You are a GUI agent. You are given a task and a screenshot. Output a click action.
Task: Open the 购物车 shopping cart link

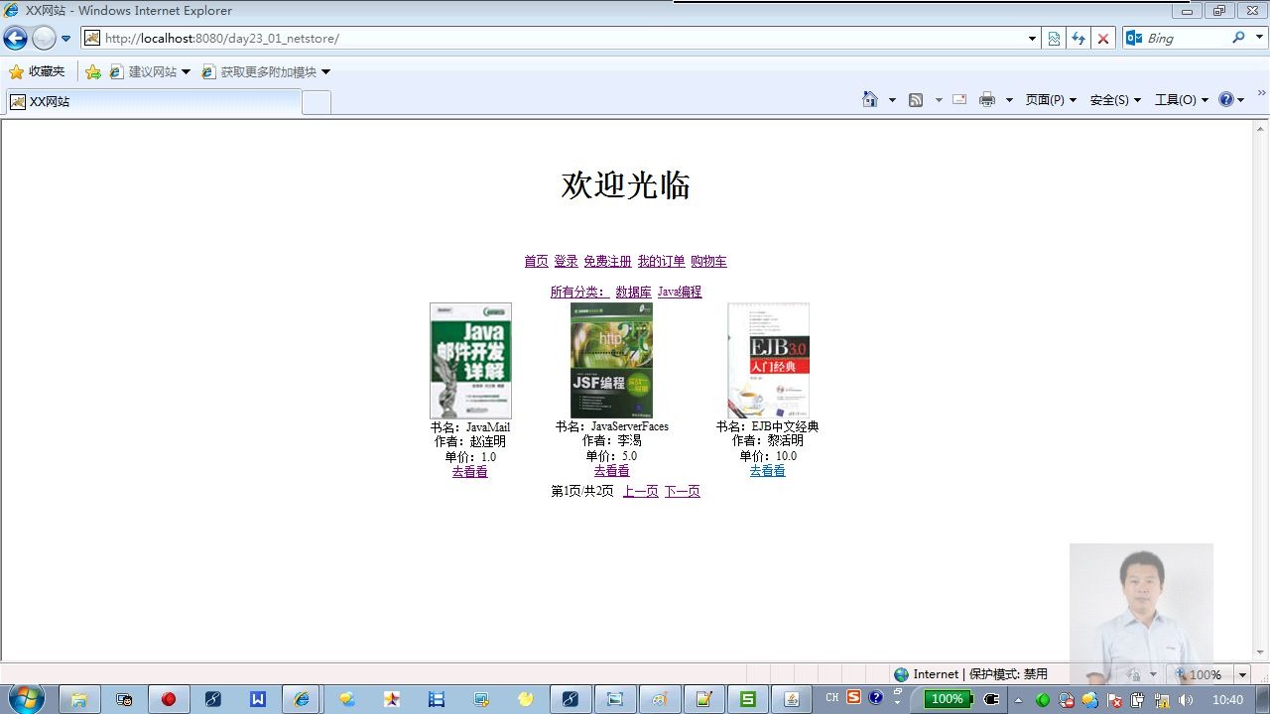[x=708, y=262]
